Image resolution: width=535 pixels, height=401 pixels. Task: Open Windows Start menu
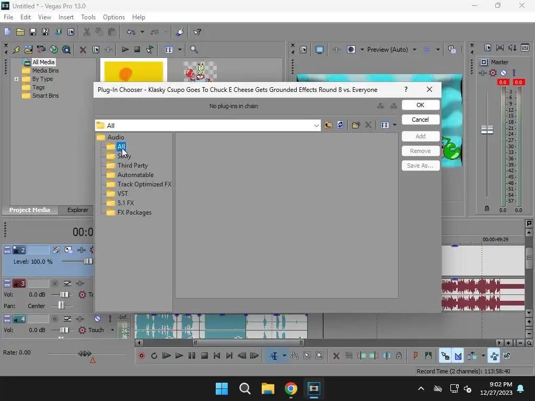pos(222,388)
